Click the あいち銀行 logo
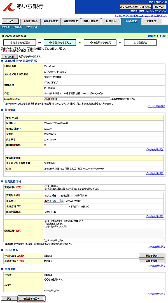The width and height of the screenshot is (168, 303). tap(24, 7)
